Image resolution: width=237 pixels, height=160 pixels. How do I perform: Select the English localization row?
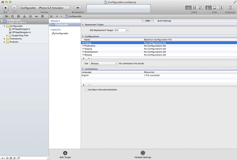pyautogui.click(x=159, y=75)
